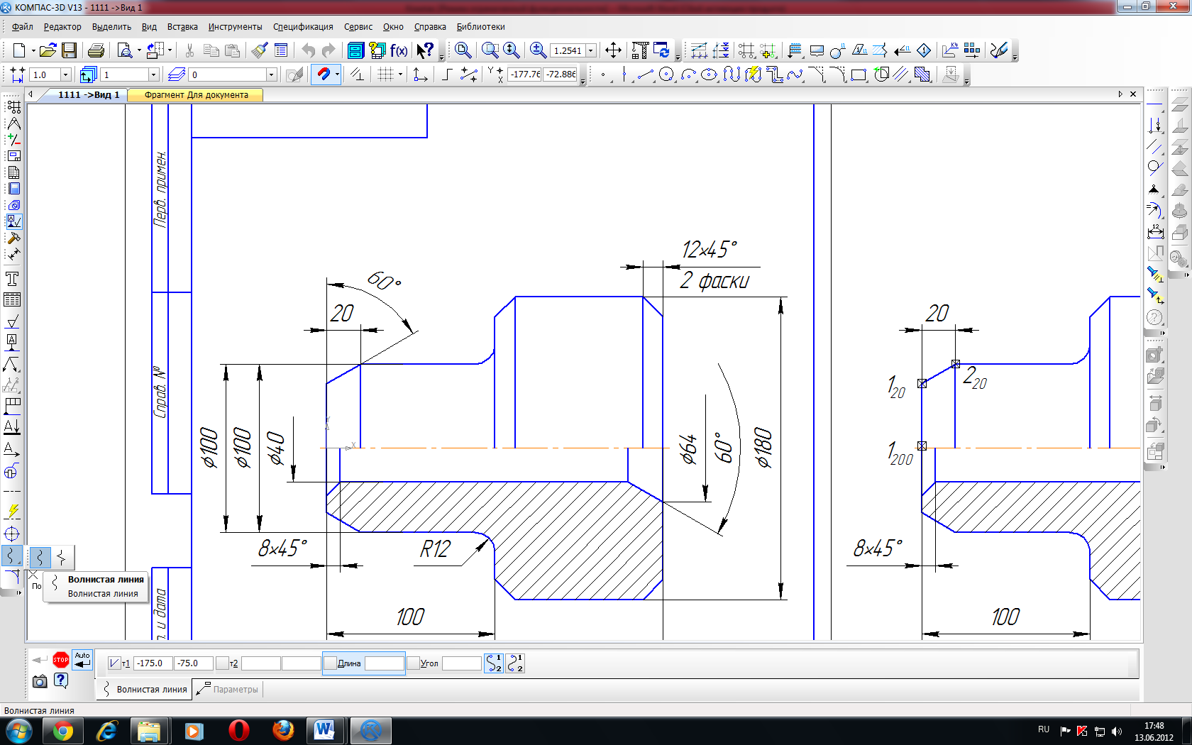This screenshot has height=745, width=1192.
Task: Toggle the magnet snap mode button
Action: pos(323,74)
